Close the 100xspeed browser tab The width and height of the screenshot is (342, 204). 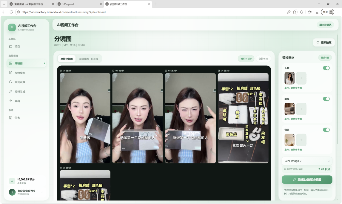click(x=101, y=4)
